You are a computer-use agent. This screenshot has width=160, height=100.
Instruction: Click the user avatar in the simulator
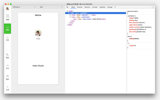(38, 33)
